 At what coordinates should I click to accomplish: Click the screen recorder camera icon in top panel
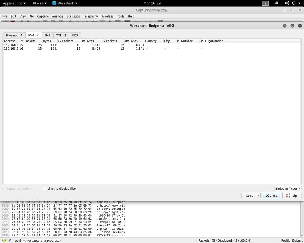[x=276, y=3]
